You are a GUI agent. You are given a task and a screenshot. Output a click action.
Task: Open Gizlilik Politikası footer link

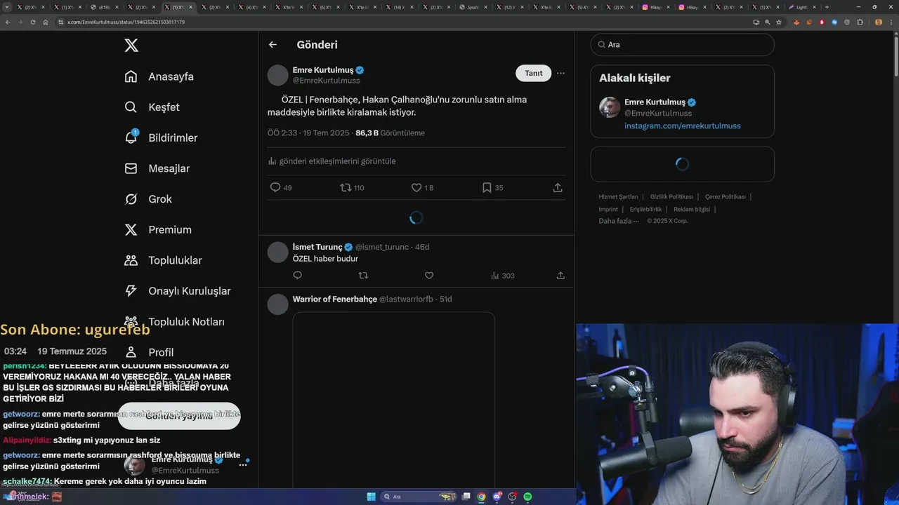tap(671, 197)
